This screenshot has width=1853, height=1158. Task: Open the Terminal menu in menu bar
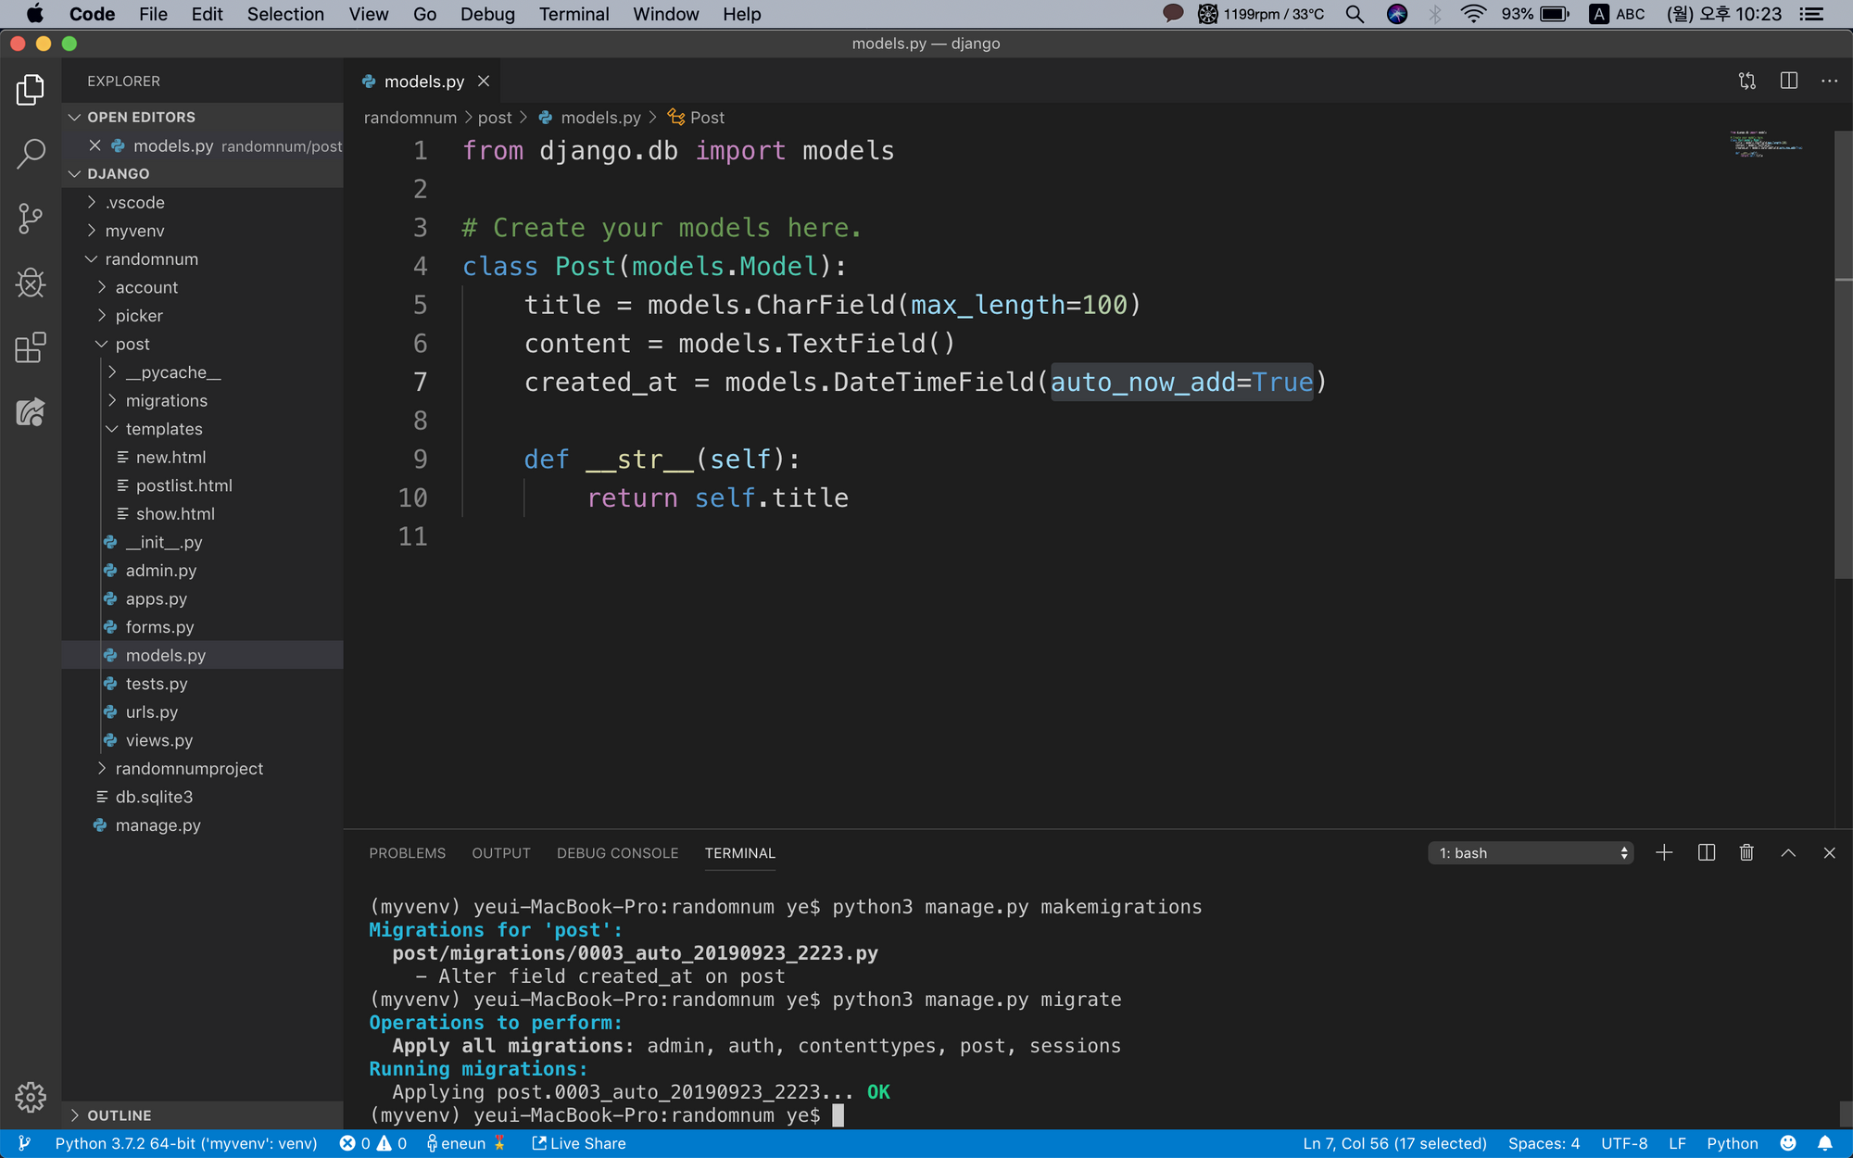coord(574,14)
